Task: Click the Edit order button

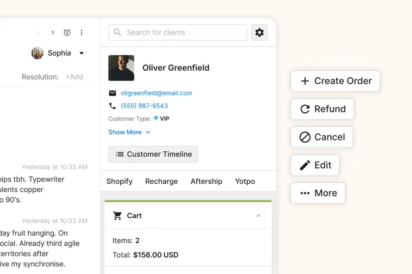Action: click(x=315, y=165)
